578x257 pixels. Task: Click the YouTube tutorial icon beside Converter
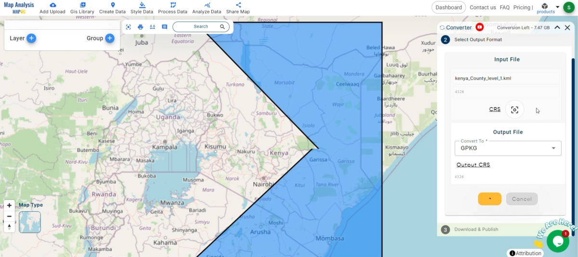[479, 27]
